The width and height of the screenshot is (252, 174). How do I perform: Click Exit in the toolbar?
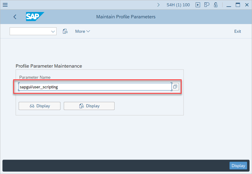tap(238, 31)
